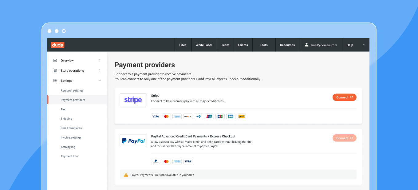Open Tax settings
This screenshot has width=418, height=190.
pyautogui.click(x=63, y=109)
